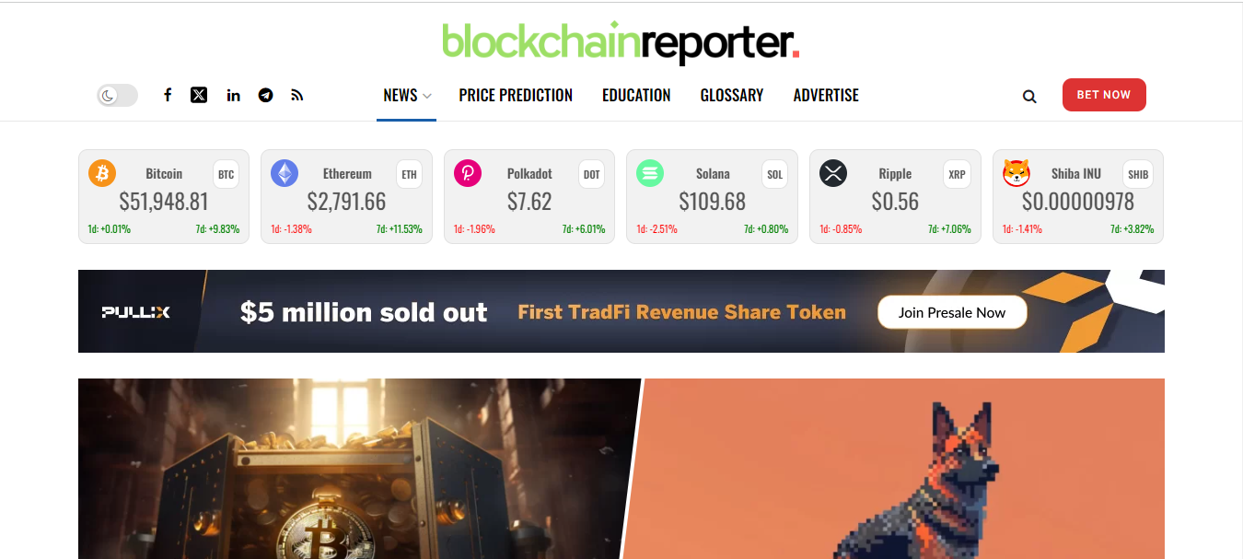Visit the LinkedIn social icon

click(233, 95)
